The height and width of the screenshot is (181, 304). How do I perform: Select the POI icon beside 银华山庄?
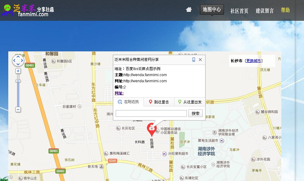click(x=20, y=178)
